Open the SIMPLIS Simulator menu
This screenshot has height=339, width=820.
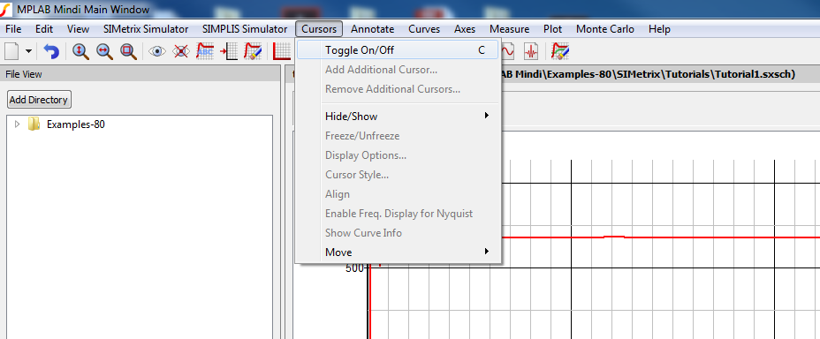245,29
